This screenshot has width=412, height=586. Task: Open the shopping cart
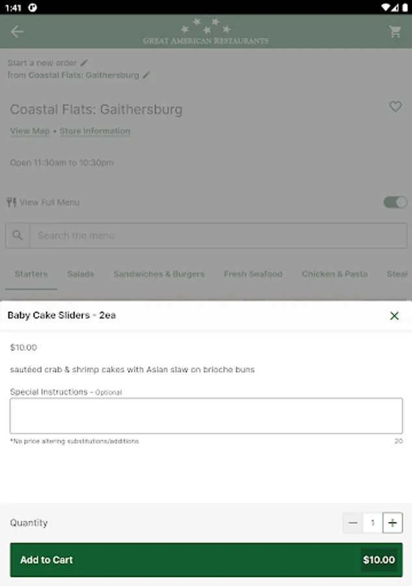395,31
